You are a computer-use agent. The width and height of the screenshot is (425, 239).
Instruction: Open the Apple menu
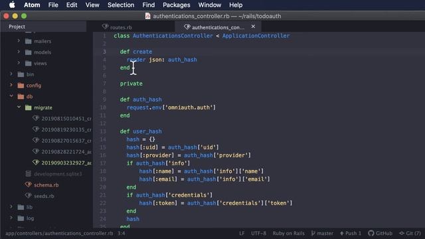[x=12, y=5]
